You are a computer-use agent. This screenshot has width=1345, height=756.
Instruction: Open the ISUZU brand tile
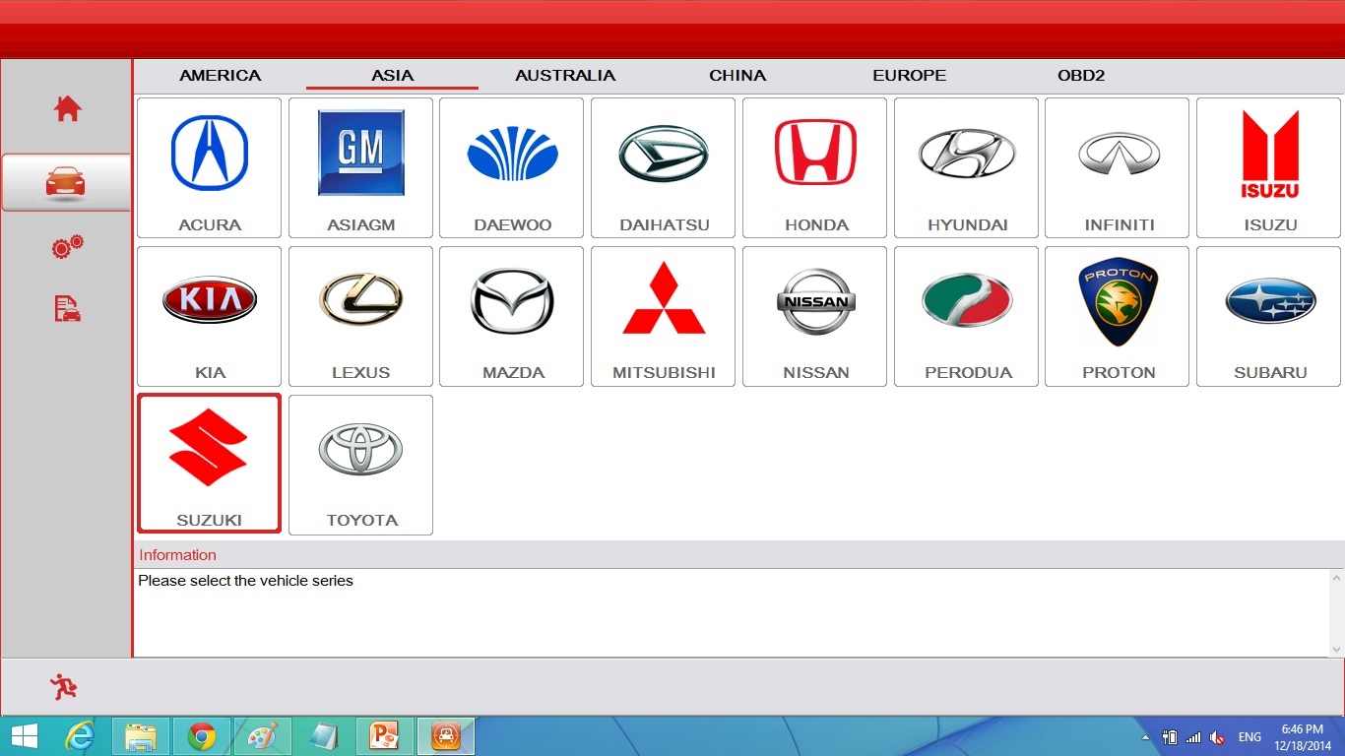pos(1269,167)
